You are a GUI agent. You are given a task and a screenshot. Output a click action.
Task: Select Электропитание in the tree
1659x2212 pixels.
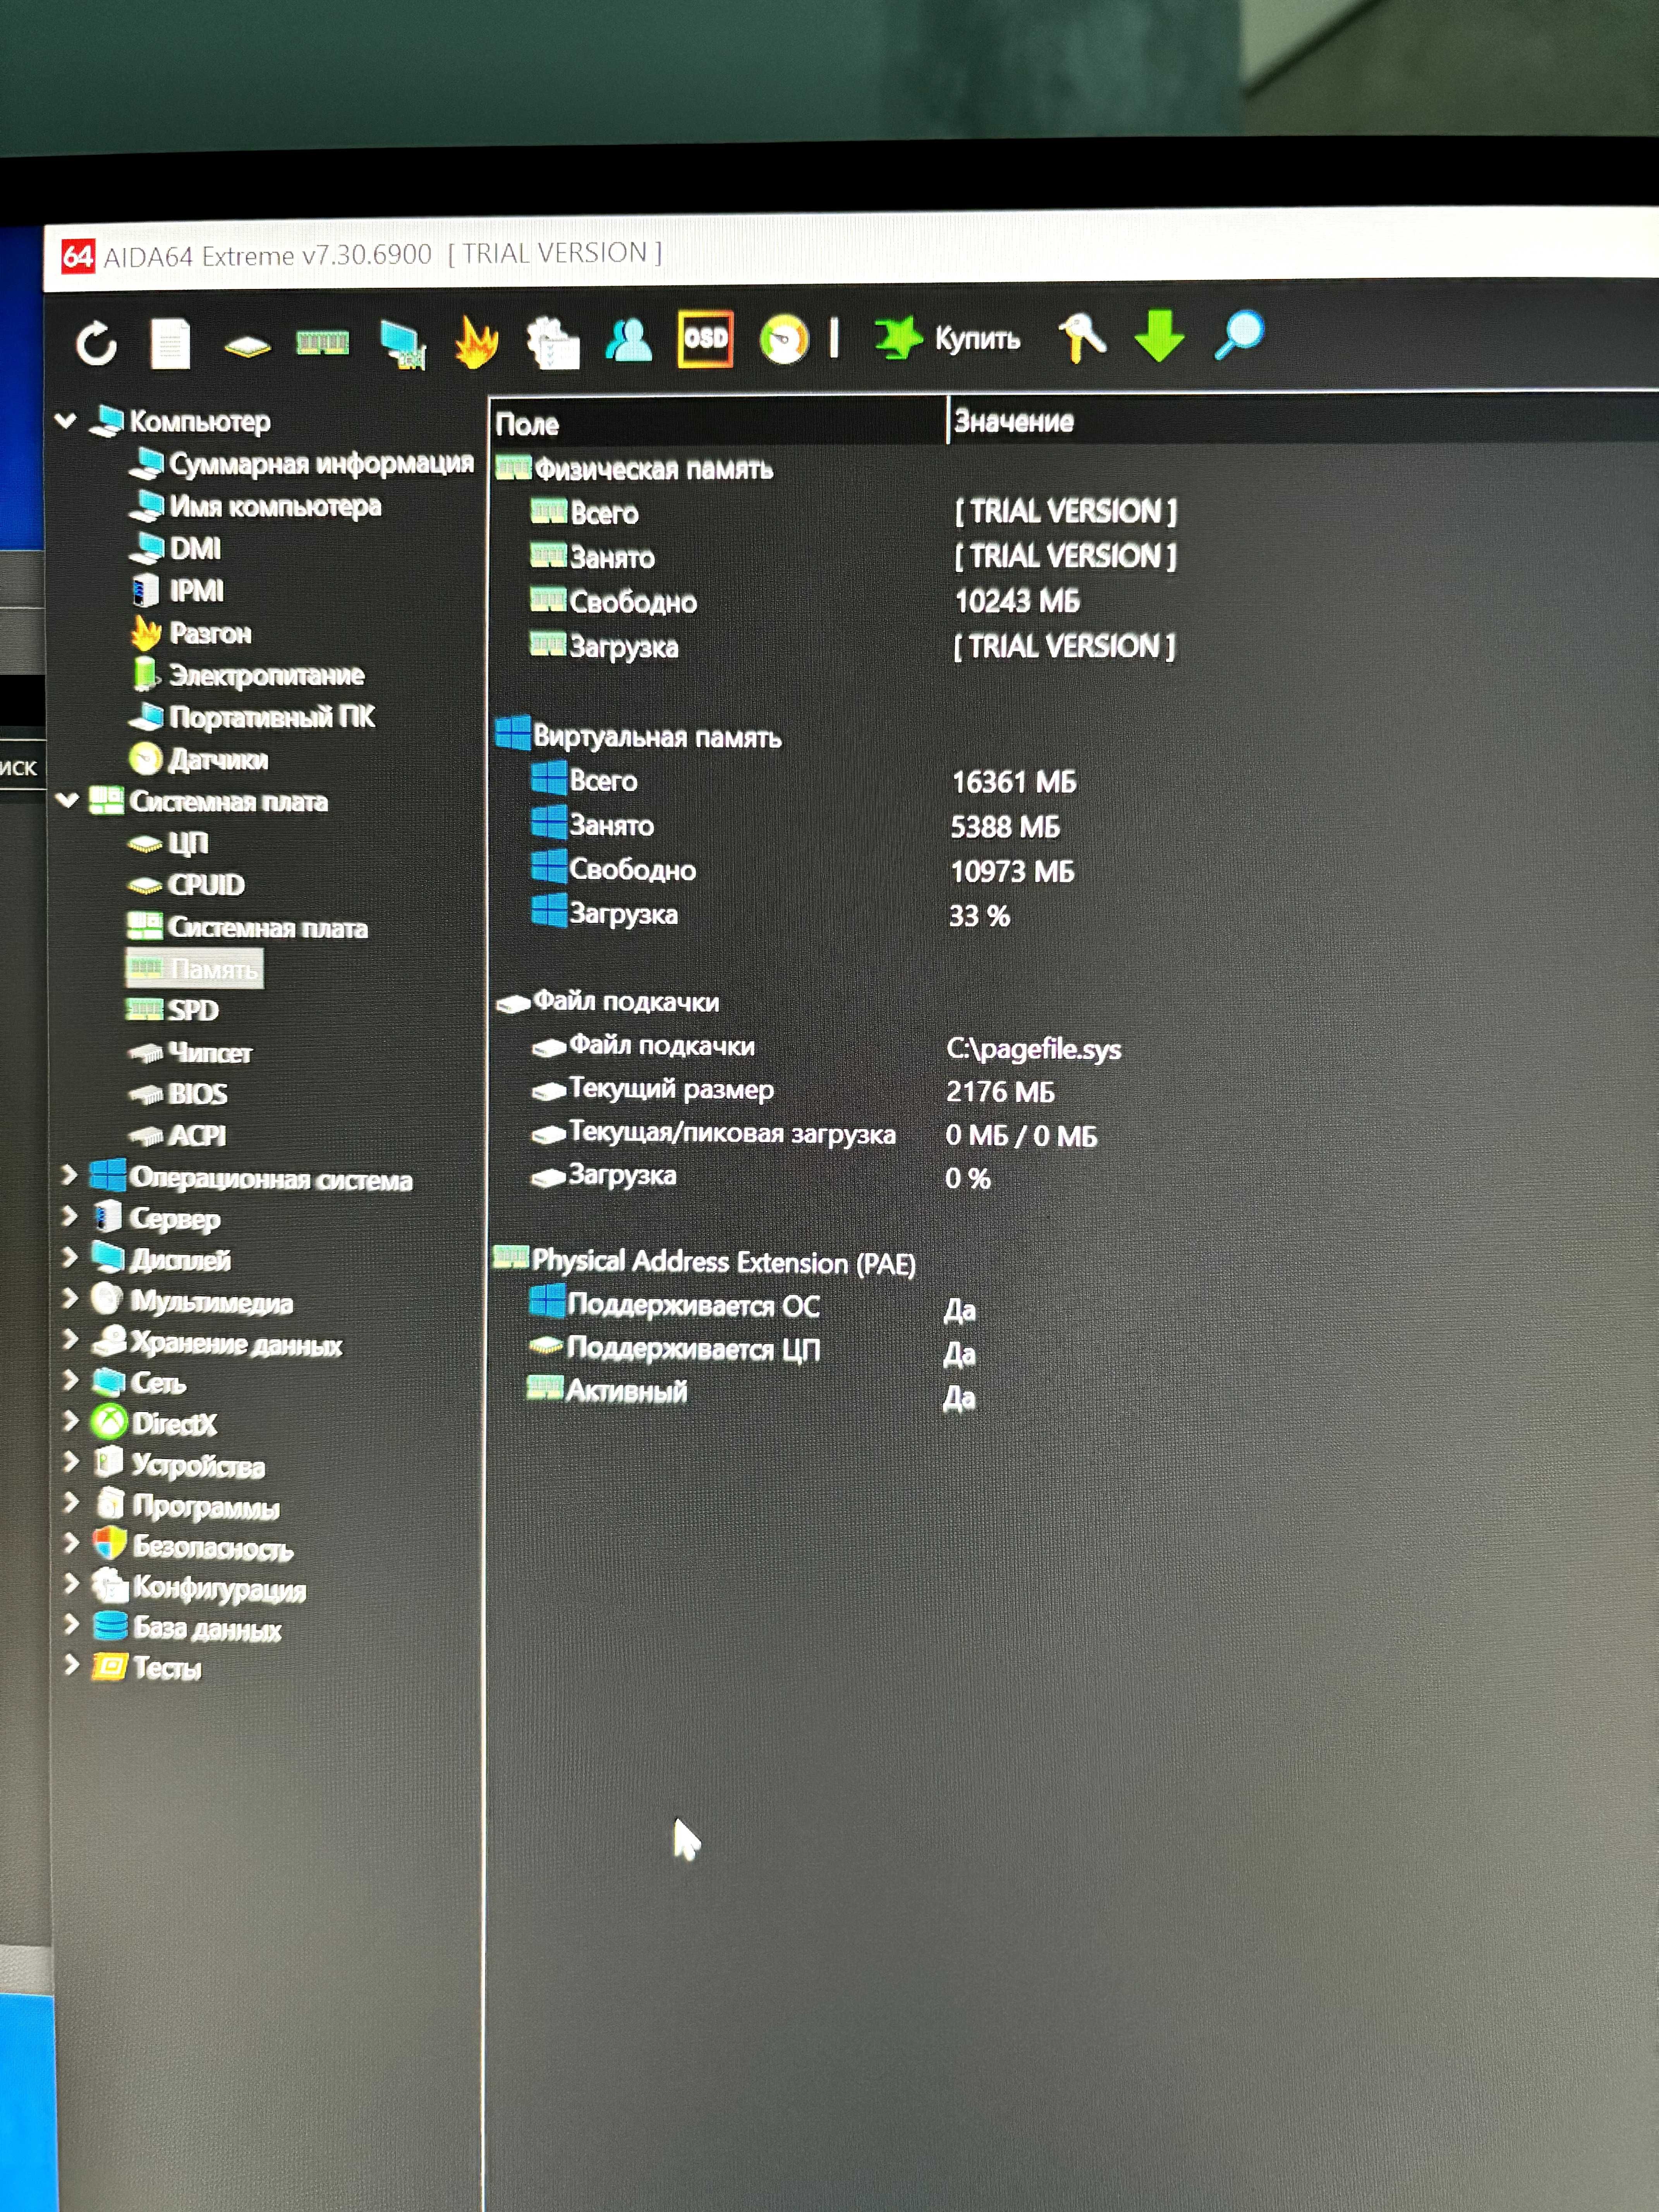tap(248, 675)
